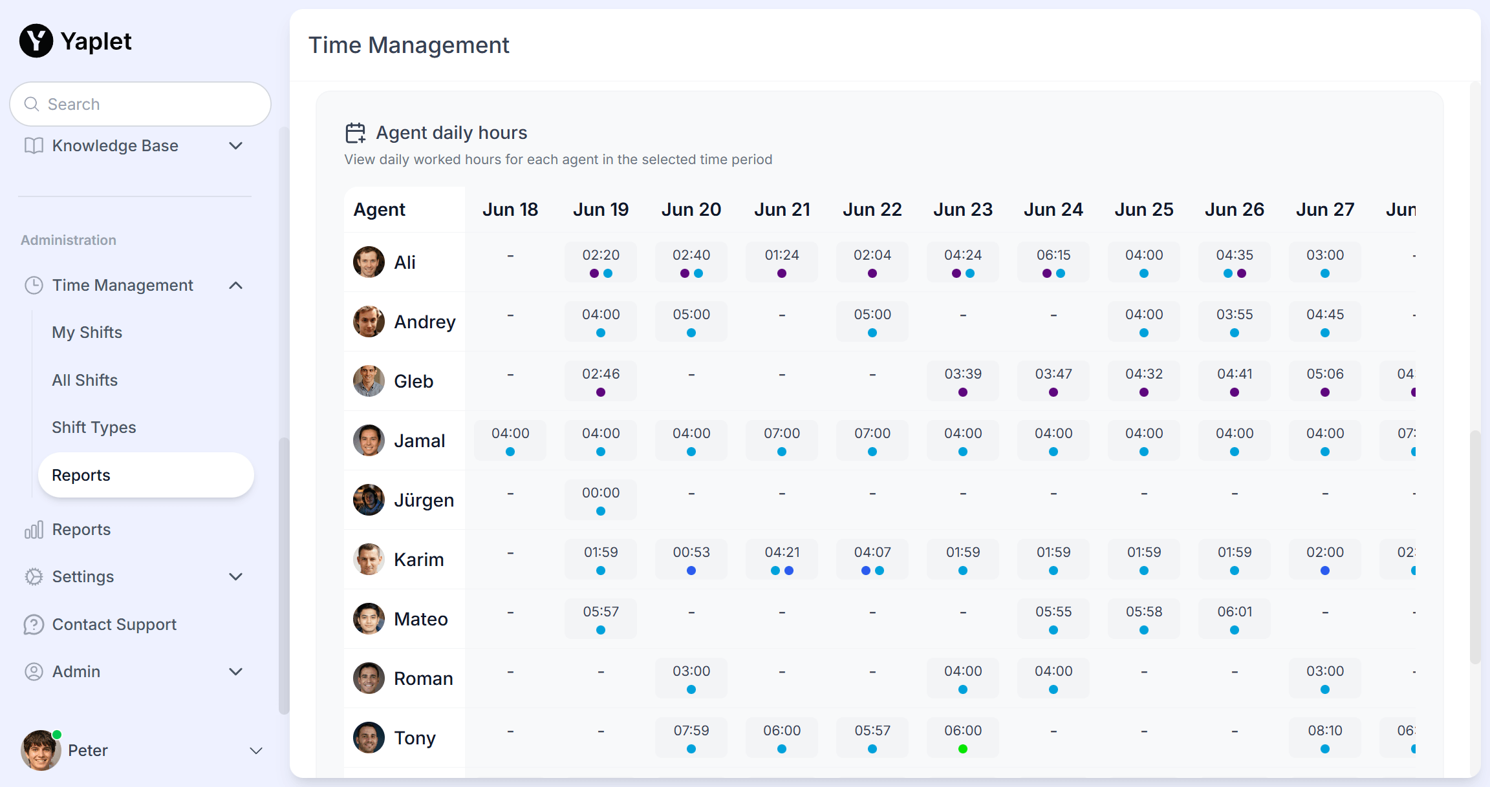Click Jamal's avatar thumbnail

tap(369, 441)
